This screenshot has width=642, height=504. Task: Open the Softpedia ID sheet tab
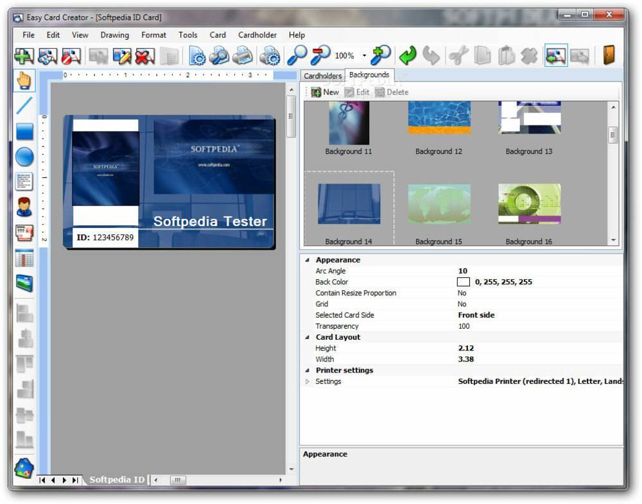[116, 480]
